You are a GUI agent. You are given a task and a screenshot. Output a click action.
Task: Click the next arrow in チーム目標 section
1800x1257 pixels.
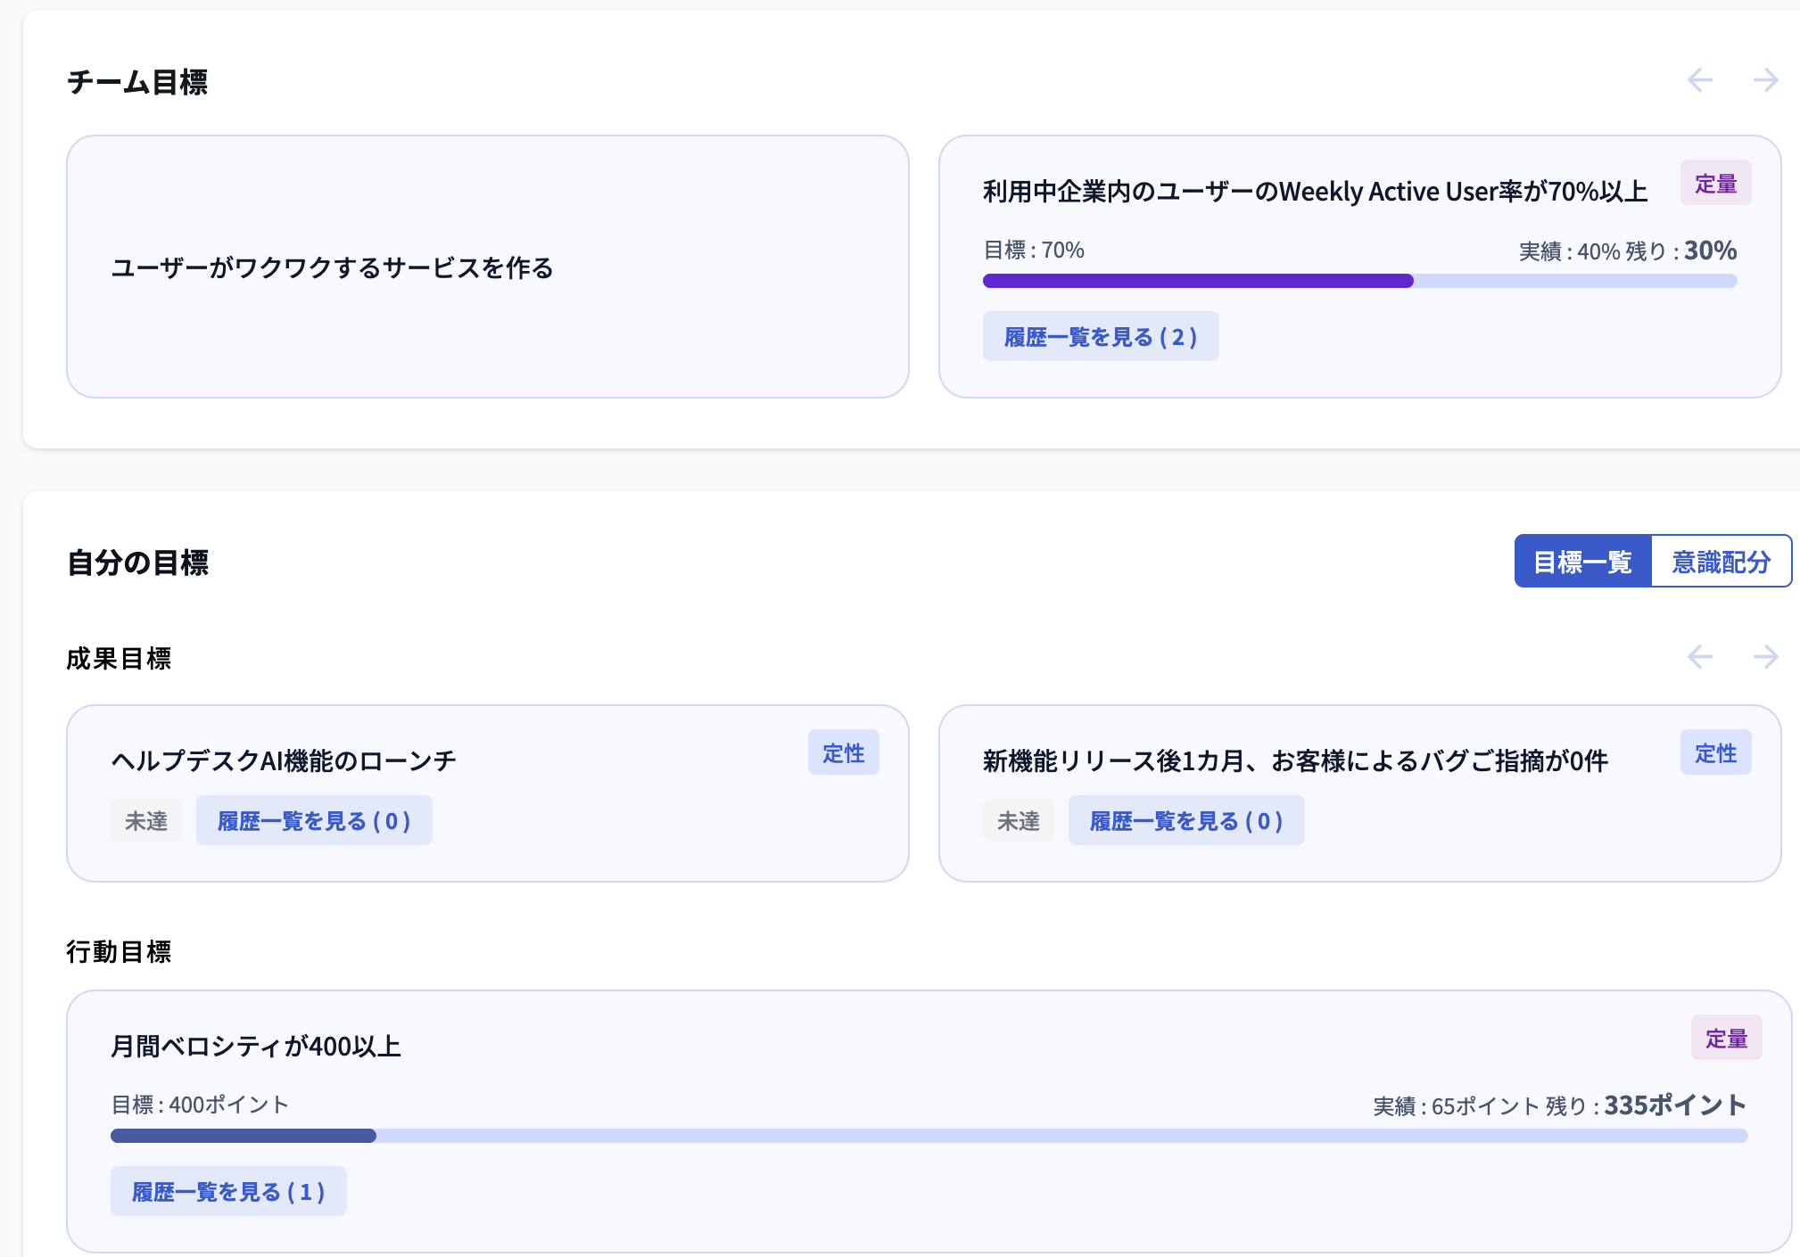tap(1766, 80)
